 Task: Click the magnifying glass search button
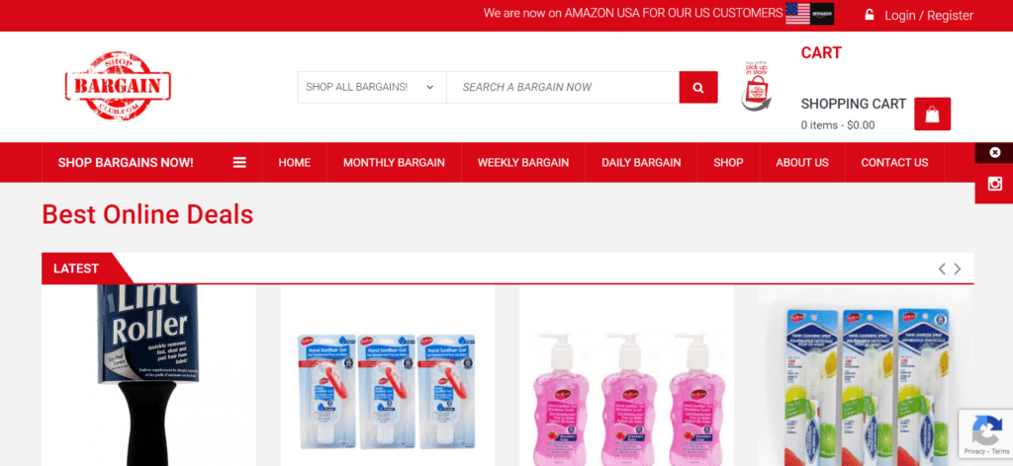(x=697, y=87)
